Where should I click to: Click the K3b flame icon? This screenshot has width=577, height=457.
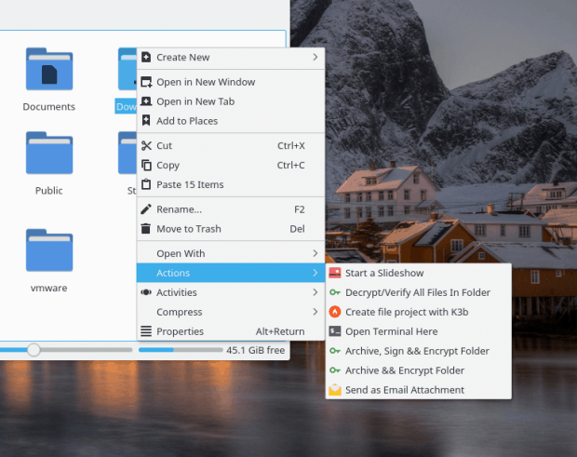click(335, 312)
